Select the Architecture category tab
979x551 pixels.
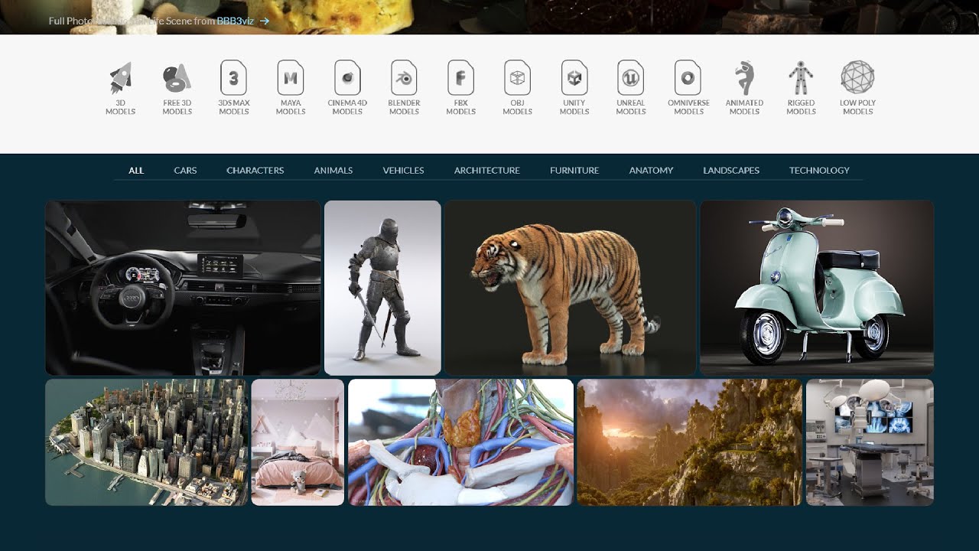(x=487, y=171)
